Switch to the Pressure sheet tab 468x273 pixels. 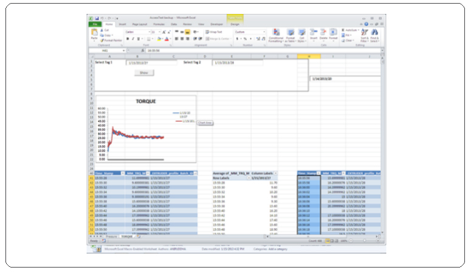point(111,237)
